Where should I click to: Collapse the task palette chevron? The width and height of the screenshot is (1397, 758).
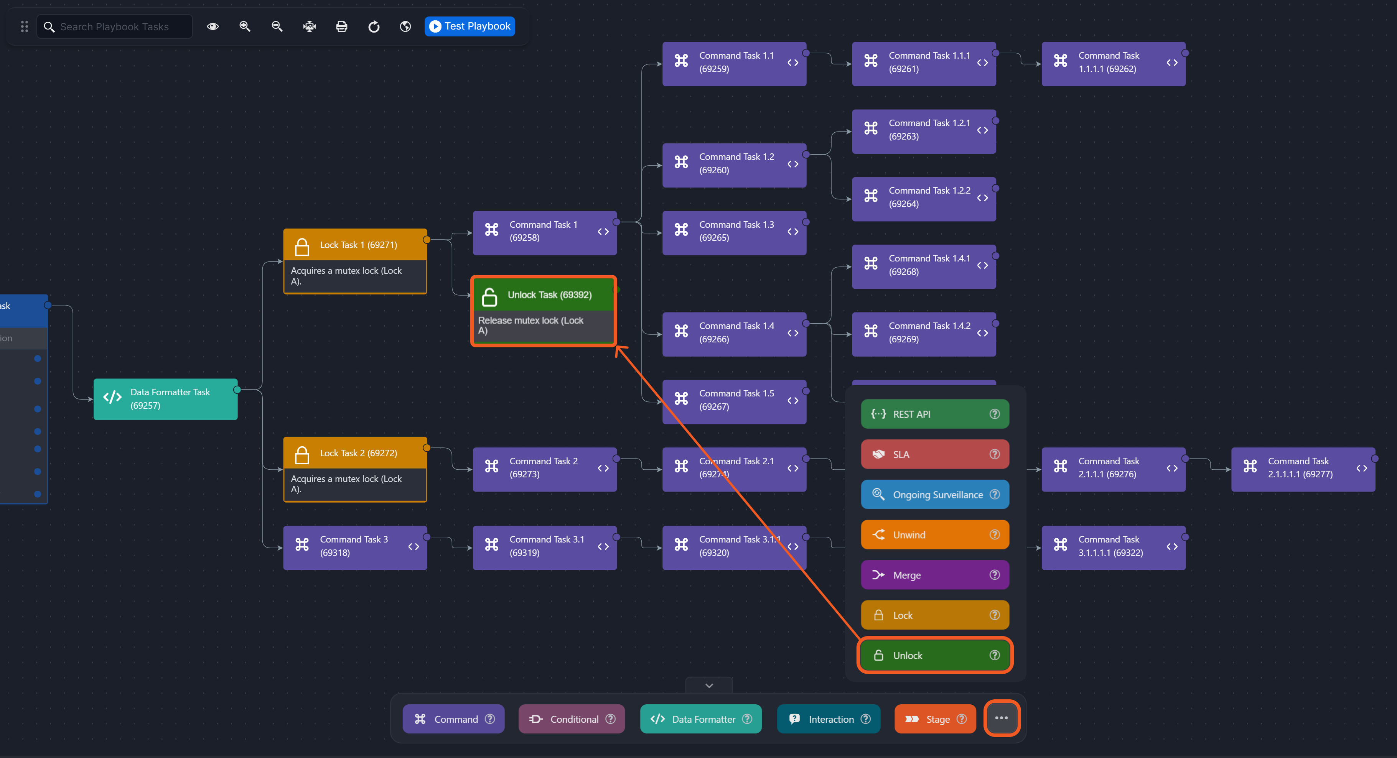[709, 686]
